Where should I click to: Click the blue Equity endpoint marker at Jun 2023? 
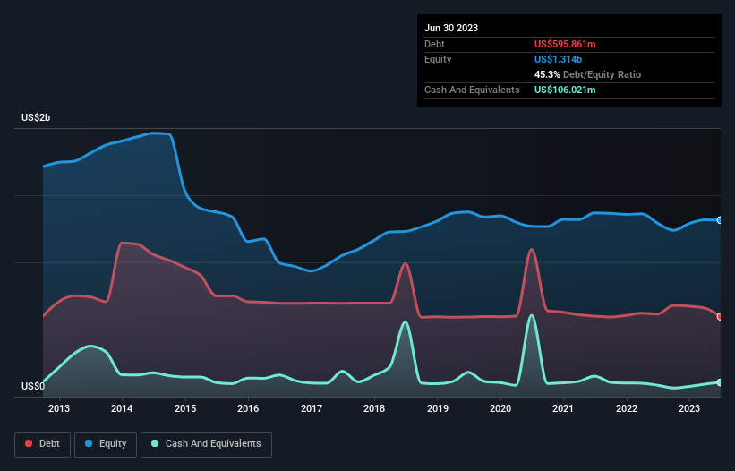[720, 220]
